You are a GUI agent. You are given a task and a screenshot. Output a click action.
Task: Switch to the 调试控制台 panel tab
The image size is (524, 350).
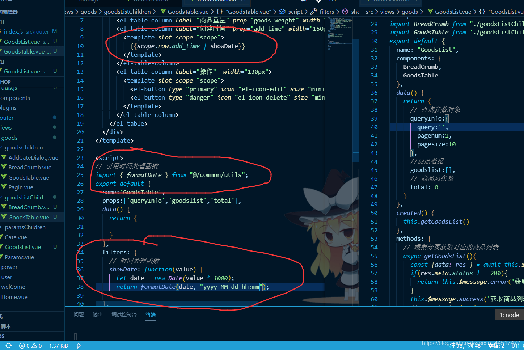[124, 315]
